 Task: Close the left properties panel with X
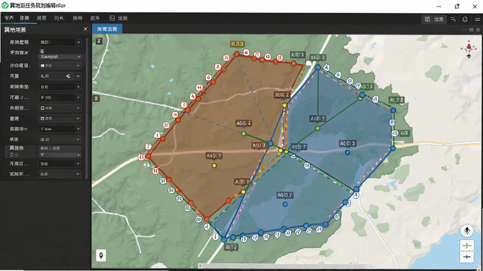[85, 29]
